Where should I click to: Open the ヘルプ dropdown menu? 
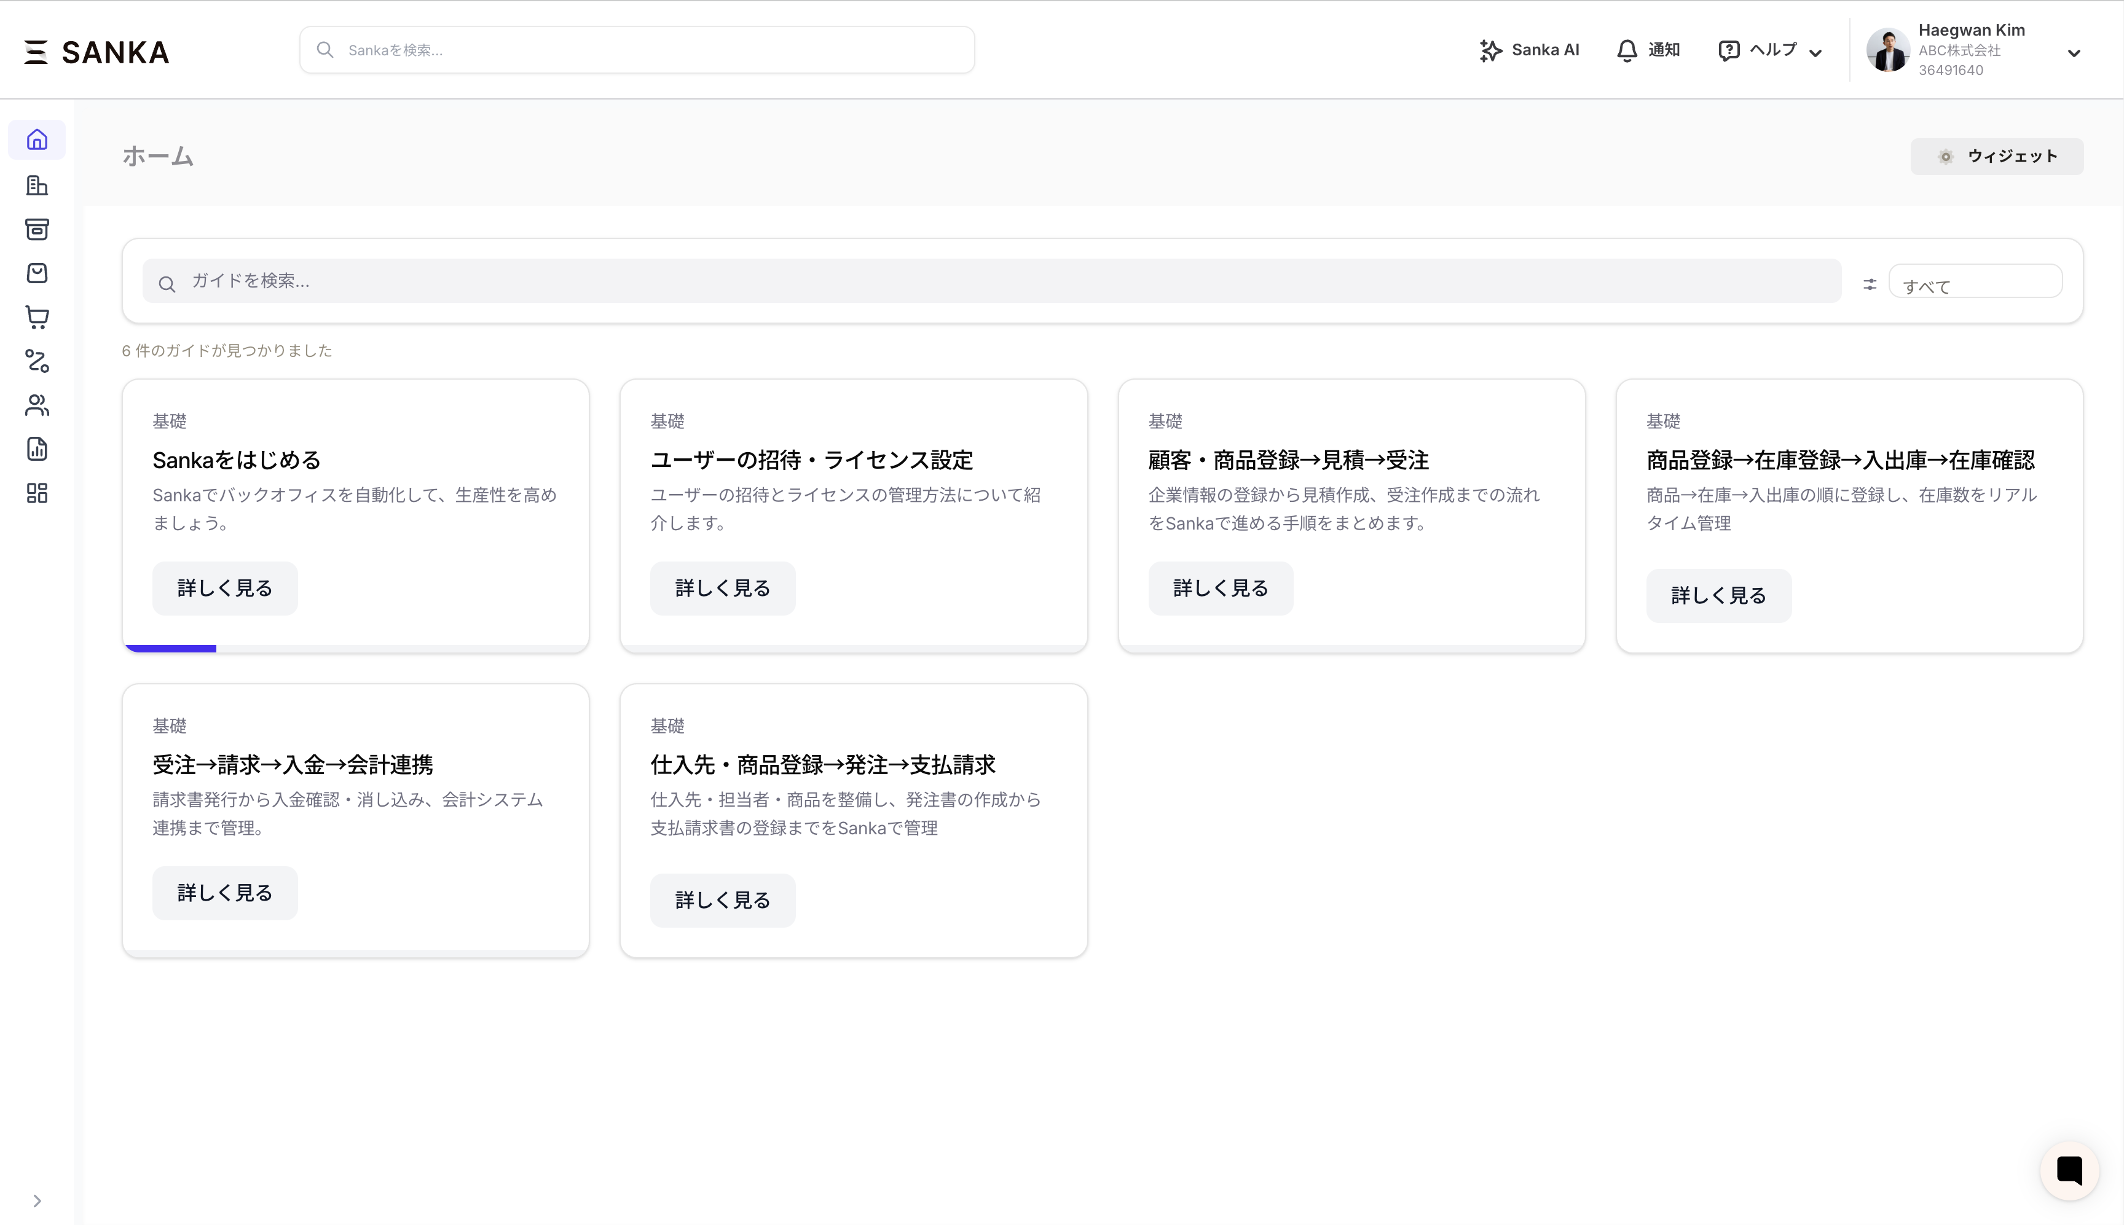click(x=1771, y=50)
